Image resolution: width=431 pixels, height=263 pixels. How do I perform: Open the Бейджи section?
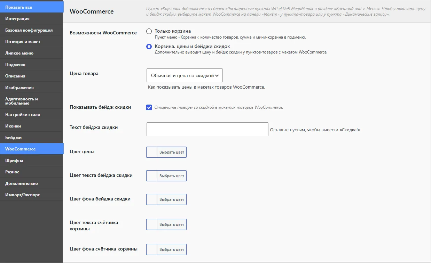[x=31, y=138]
